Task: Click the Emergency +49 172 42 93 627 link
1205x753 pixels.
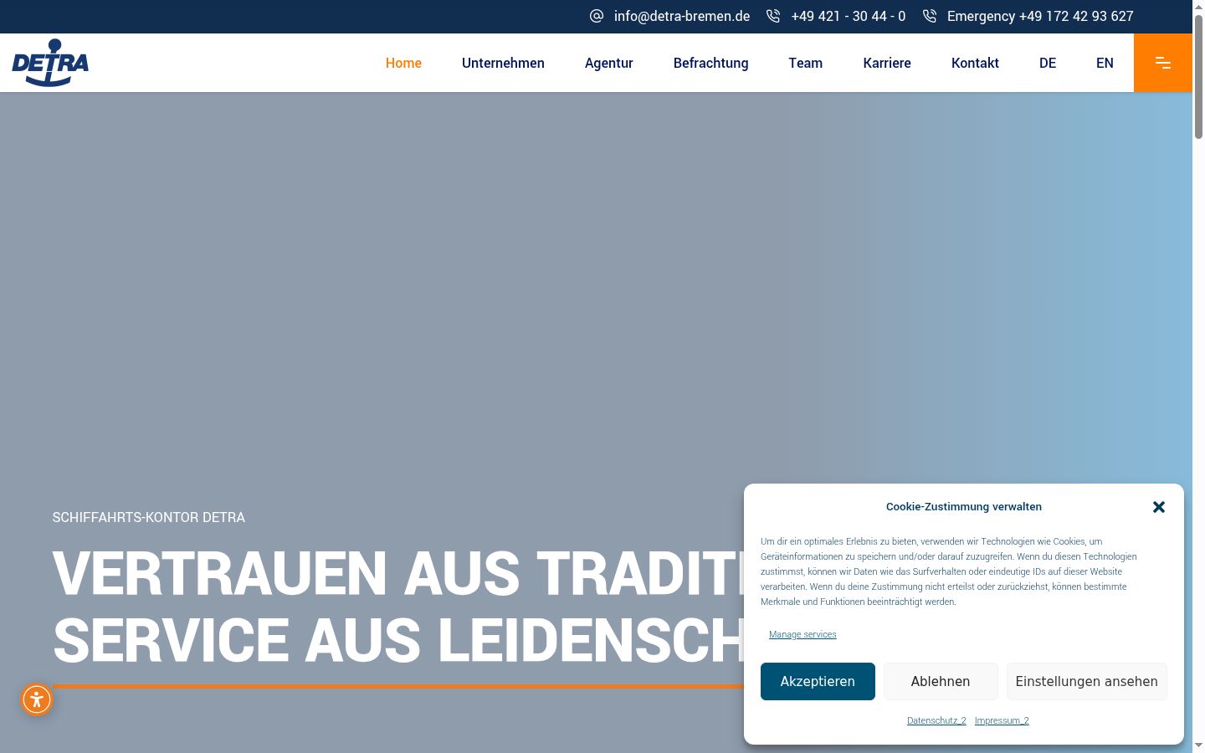Action: (x=1040, y=16)
